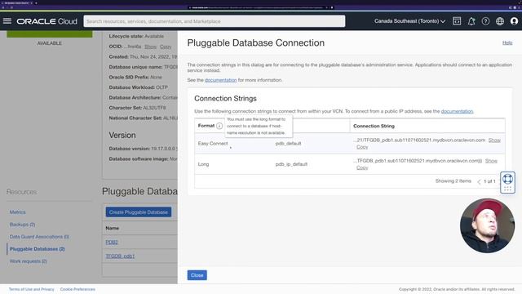The width and height of the screenshot is (522, 294).
Task: Click the pdb_default name cell
Action: click(288, 144)
